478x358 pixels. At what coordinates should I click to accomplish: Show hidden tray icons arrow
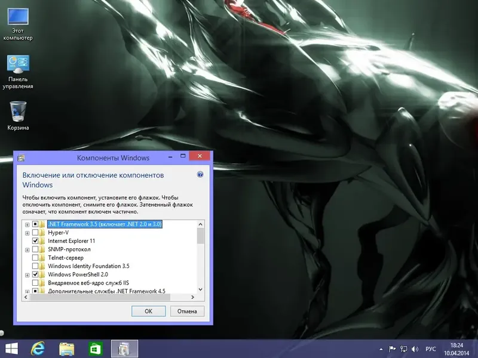coord(381,349)
